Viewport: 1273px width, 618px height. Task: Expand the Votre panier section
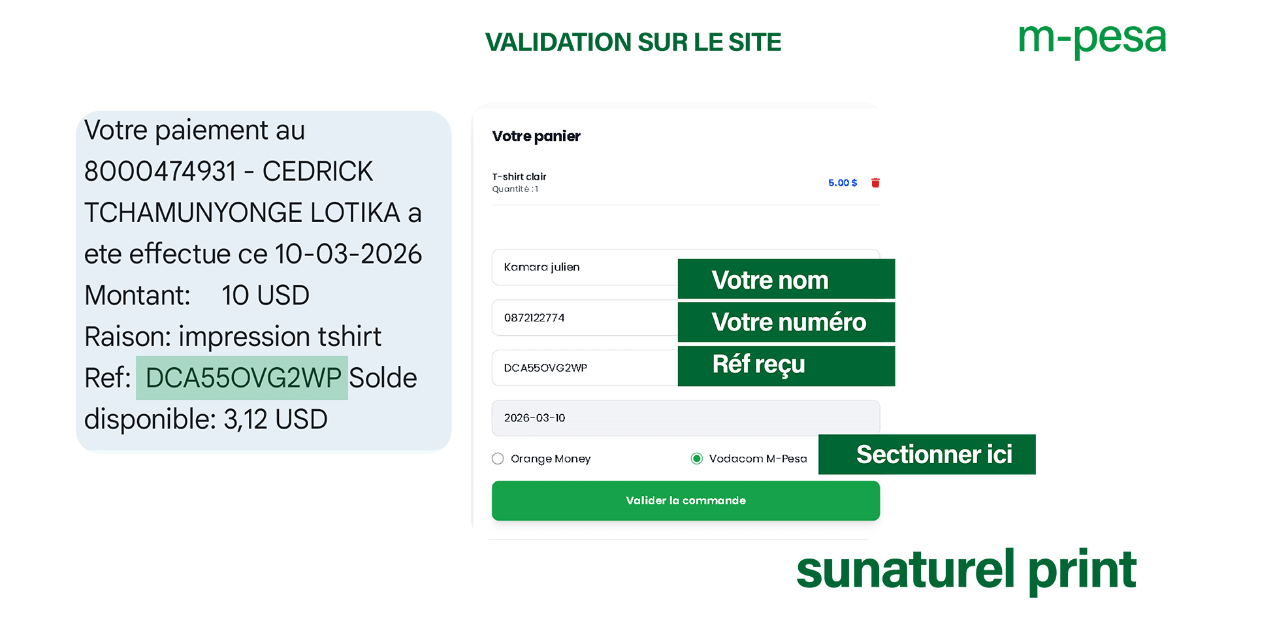tap(536, 136)
